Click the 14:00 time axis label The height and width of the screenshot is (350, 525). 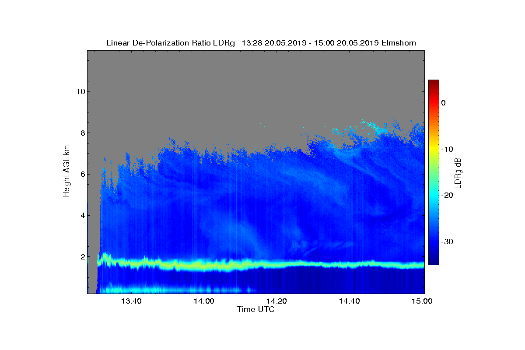coord(203,301)
